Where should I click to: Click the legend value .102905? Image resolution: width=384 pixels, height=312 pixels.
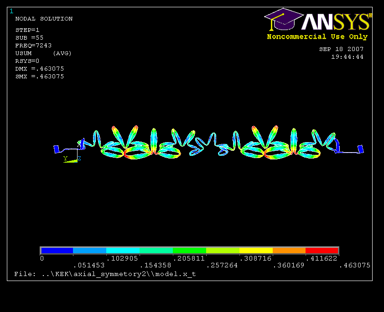coord(122,258)
